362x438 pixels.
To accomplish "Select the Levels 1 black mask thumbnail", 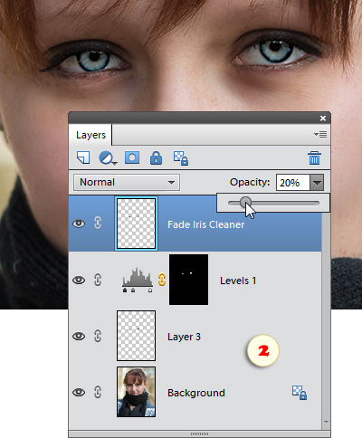I will (188, 280).
